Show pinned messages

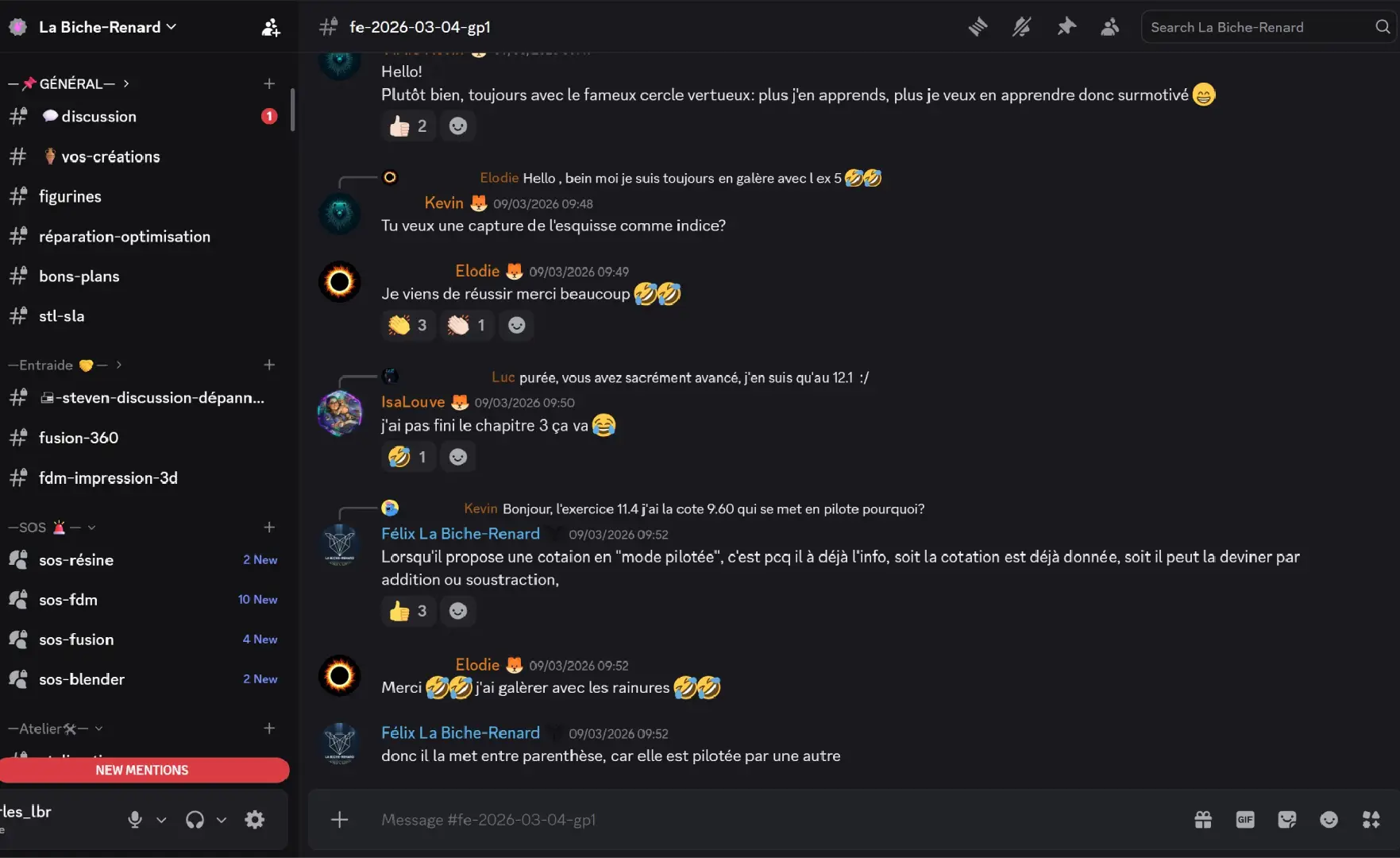(1066, 27)
